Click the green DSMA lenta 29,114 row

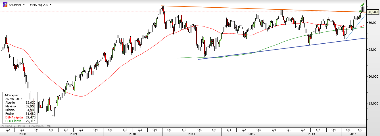point(20,121)
